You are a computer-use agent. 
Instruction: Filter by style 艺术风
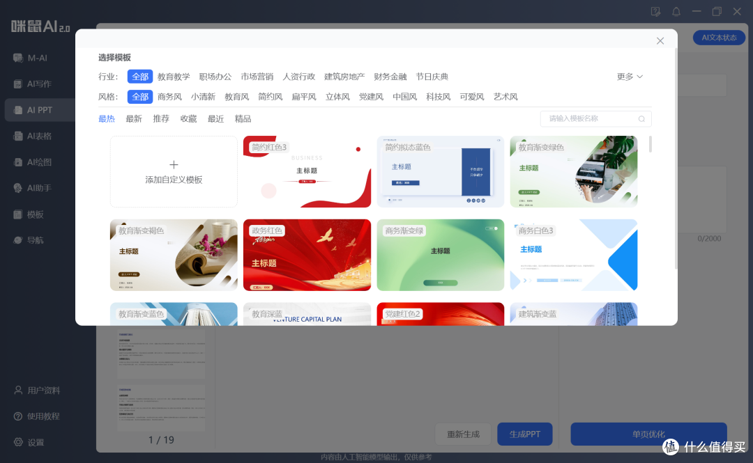pos(505,97)
